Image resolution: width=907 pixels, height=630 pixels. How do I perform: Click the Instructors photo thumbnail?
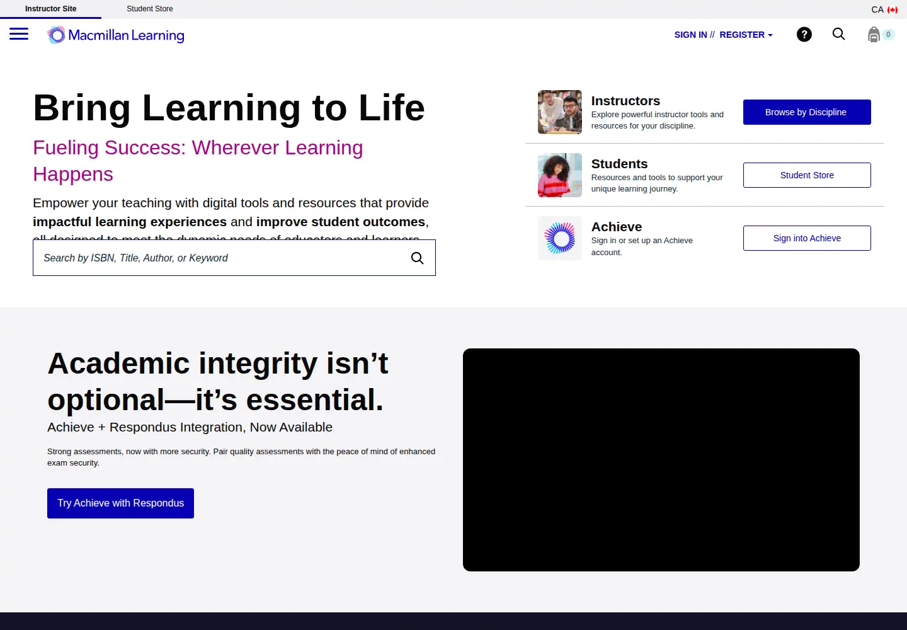[560, 112]
